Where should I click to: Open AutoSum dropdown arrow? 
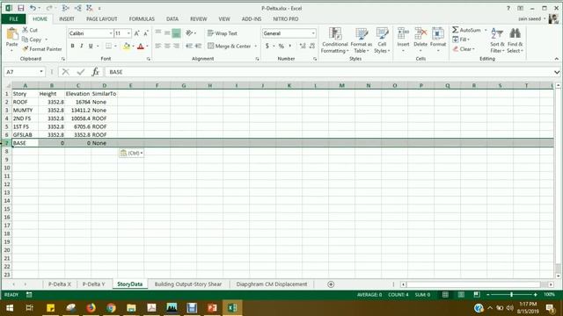click(x=486, y=30)
